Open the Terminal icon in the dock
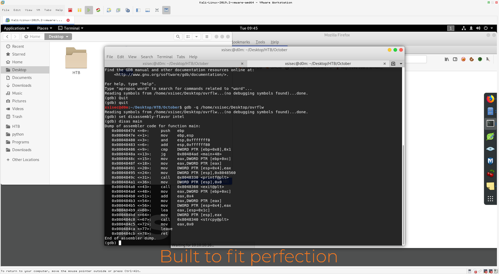 [490, 124]
